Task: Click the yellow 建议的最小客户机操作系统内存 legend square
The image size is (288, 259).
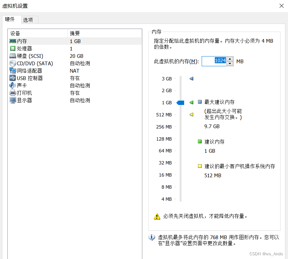Action: pyautogui.click(x=200, y=166)
